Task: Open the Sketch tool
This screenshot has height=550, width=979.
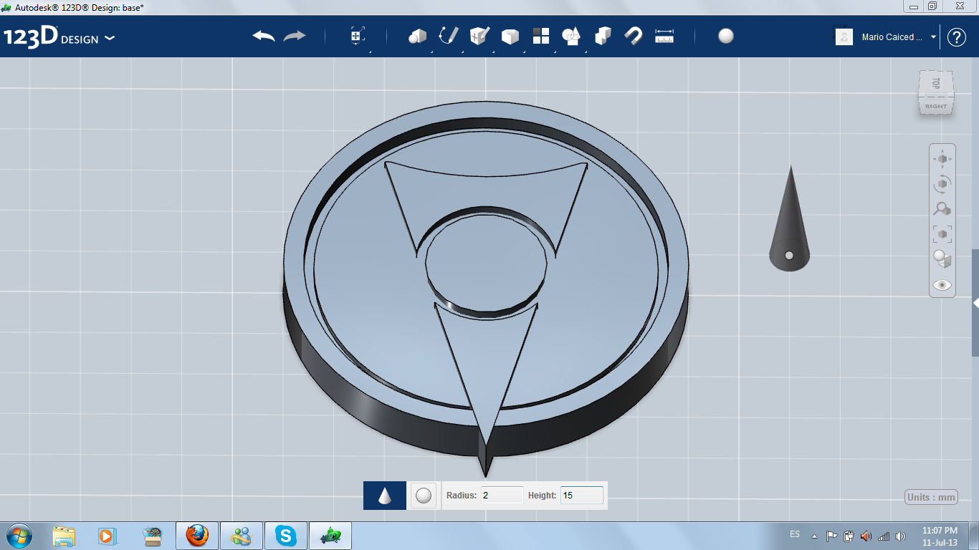Action: 449,36
